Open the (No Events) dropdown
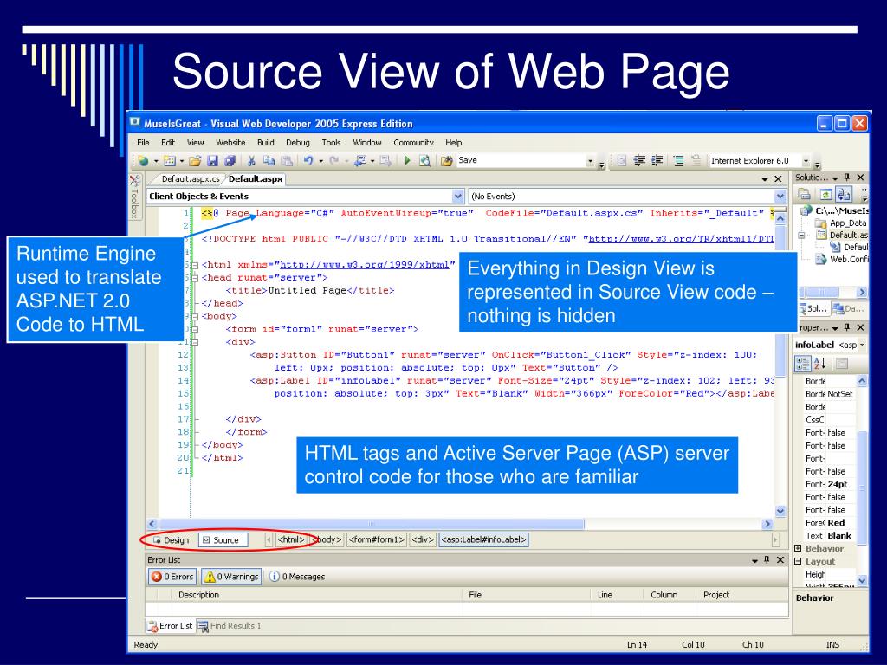The height and width of the screenshot is (665, 887). [x=780, y=197]
